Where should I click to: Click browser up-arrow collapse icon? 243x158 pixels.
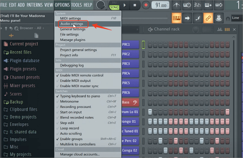(x=6, y=28)
